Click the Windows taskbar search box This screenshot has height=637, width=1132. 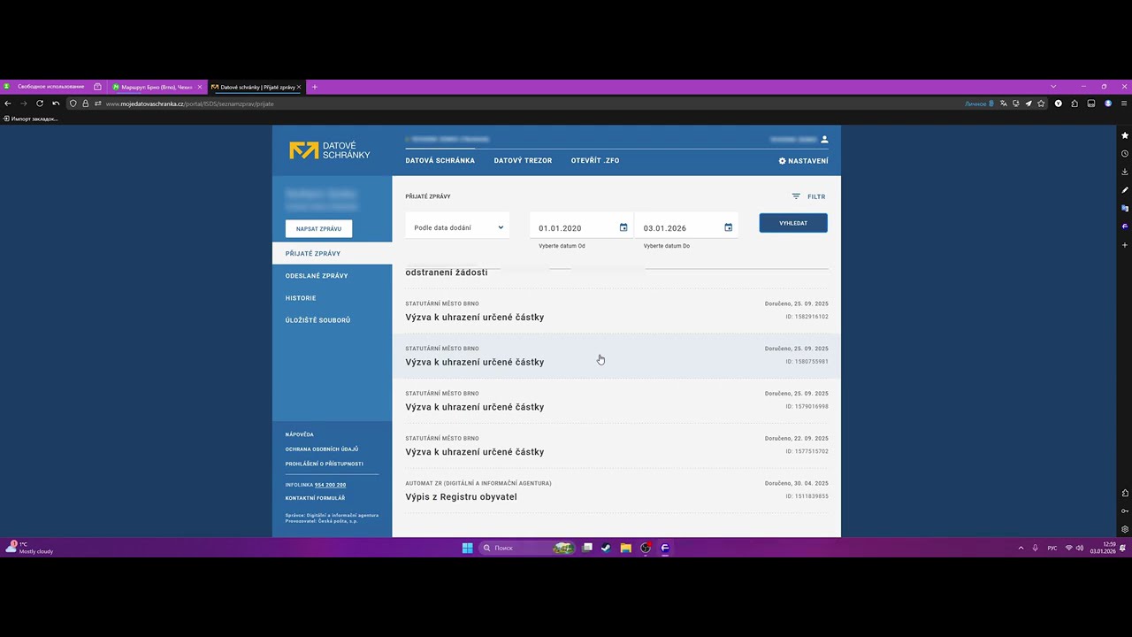pos(528,548)
